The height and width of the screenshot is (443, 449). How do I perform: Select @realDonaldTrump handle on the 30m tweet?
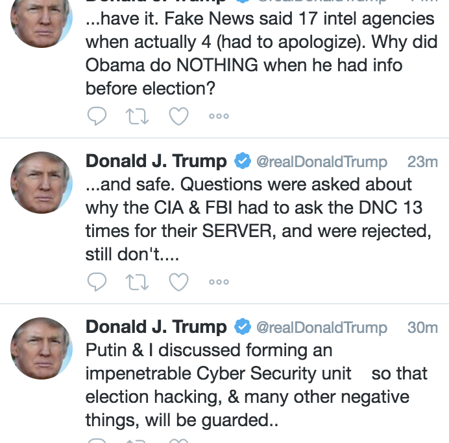tap(322, 328)
